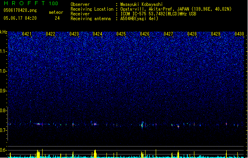Select the ICOM IC-575 receiver description

coord(158,14)
